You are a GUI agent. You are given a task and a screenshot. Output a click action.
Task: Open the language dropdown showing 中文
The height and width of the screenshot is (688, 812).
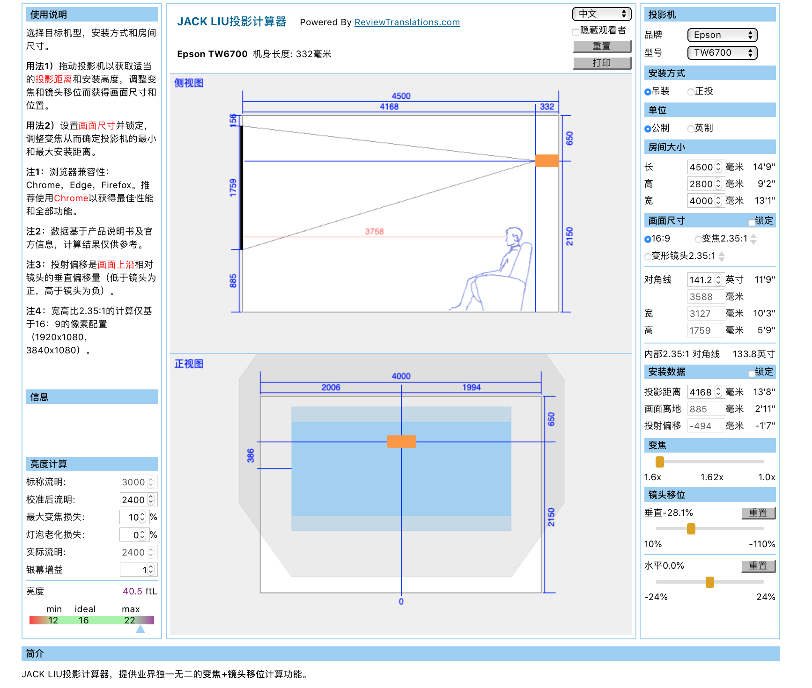pyautogui.click(x=601, y=14)
